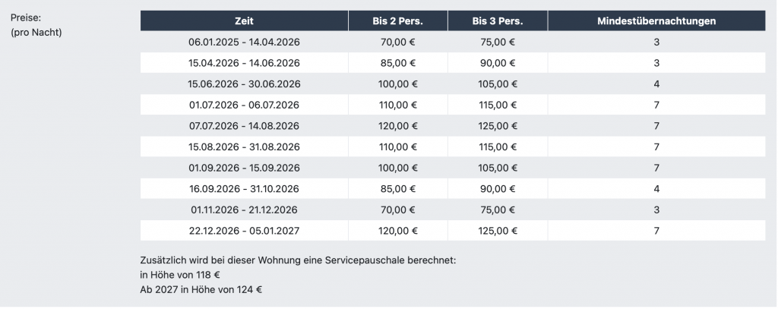Click the 16.09.2026 - 31.10.2026 date range
The height and width of the screenshot is (309, 778).
point(244,188)
